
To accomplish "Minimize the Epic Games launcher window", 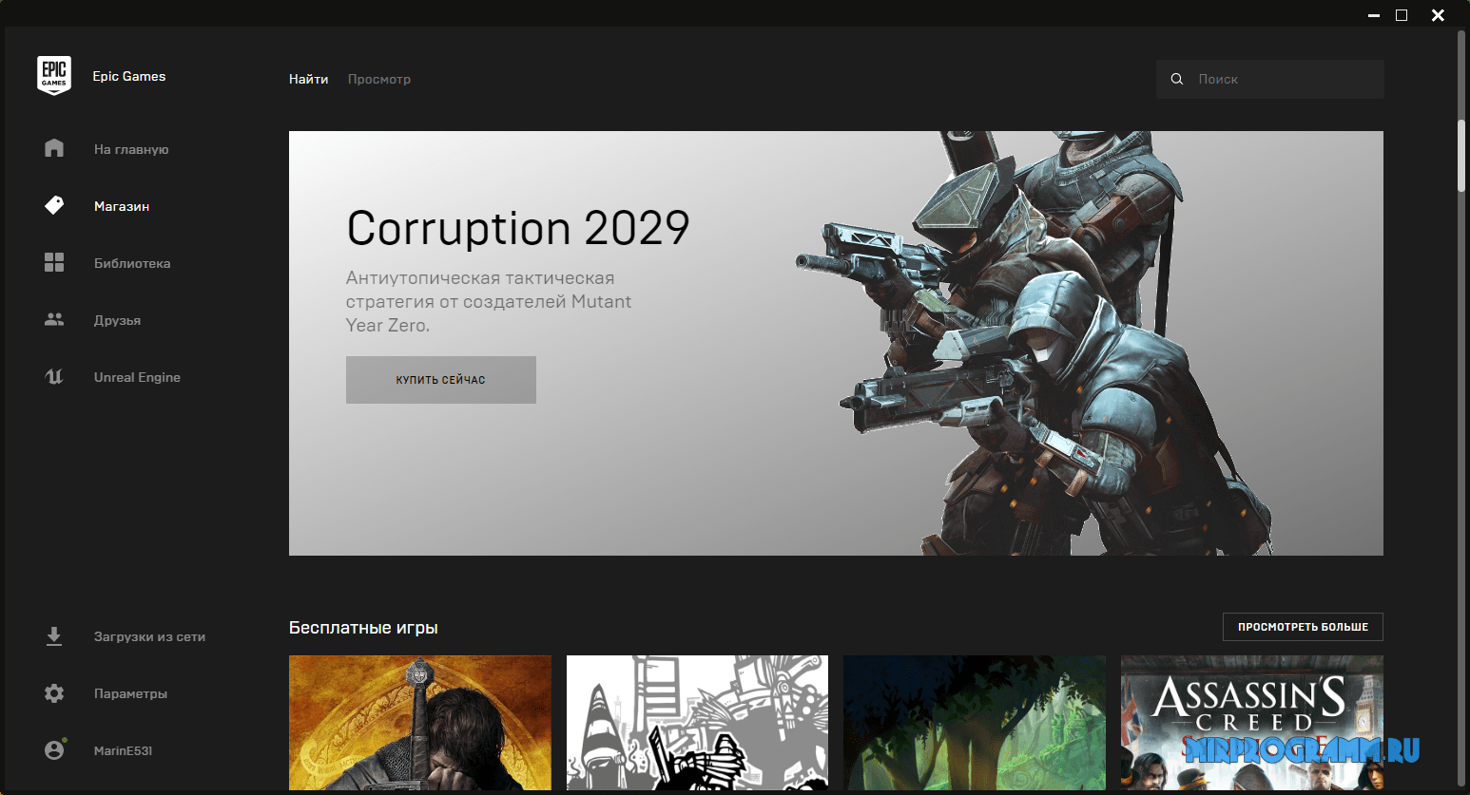I will click(x=1374, y=15).
